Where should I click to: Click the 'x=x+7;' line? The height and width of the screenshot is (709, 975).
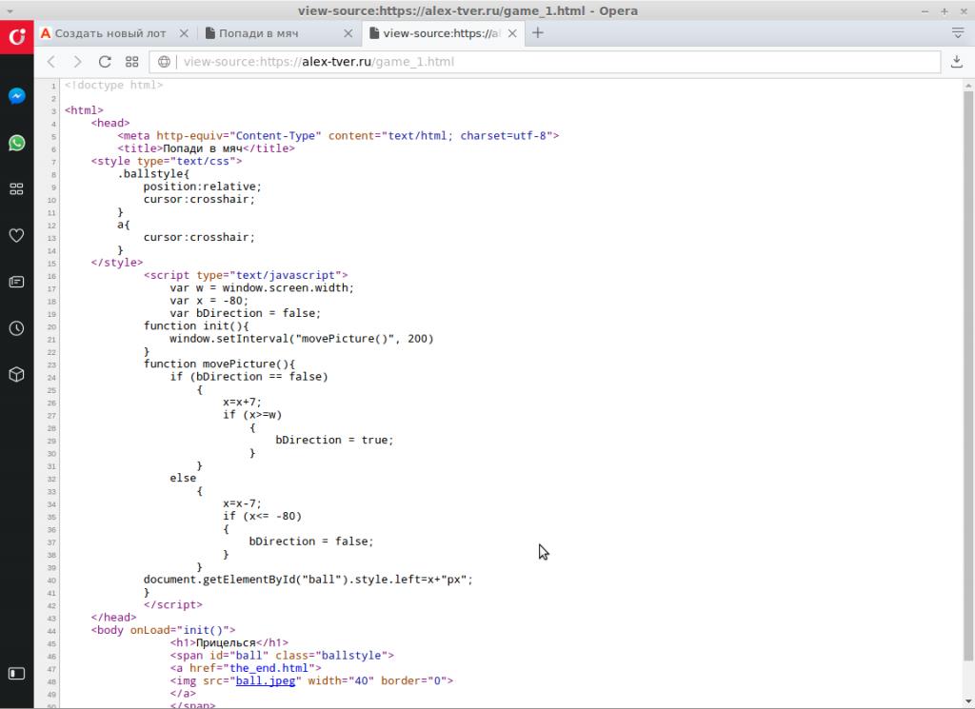(242, 402)
